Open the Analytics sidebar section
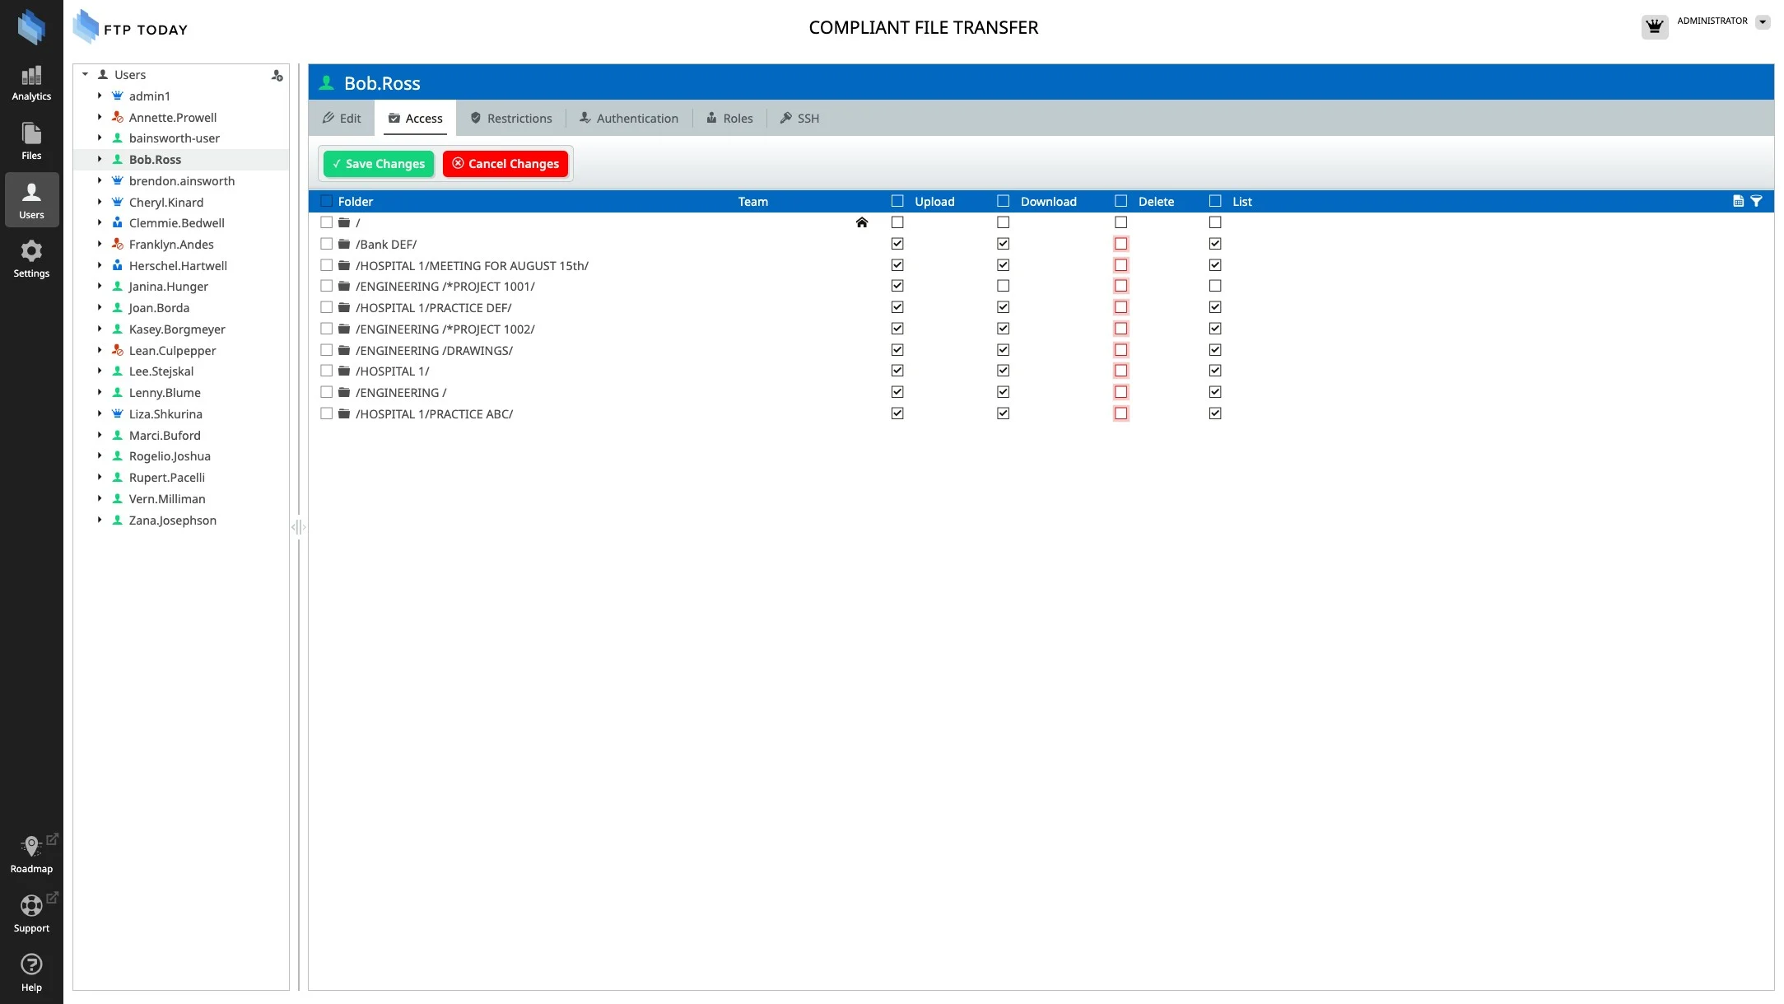The image size is (1784, 1004). 31,83
